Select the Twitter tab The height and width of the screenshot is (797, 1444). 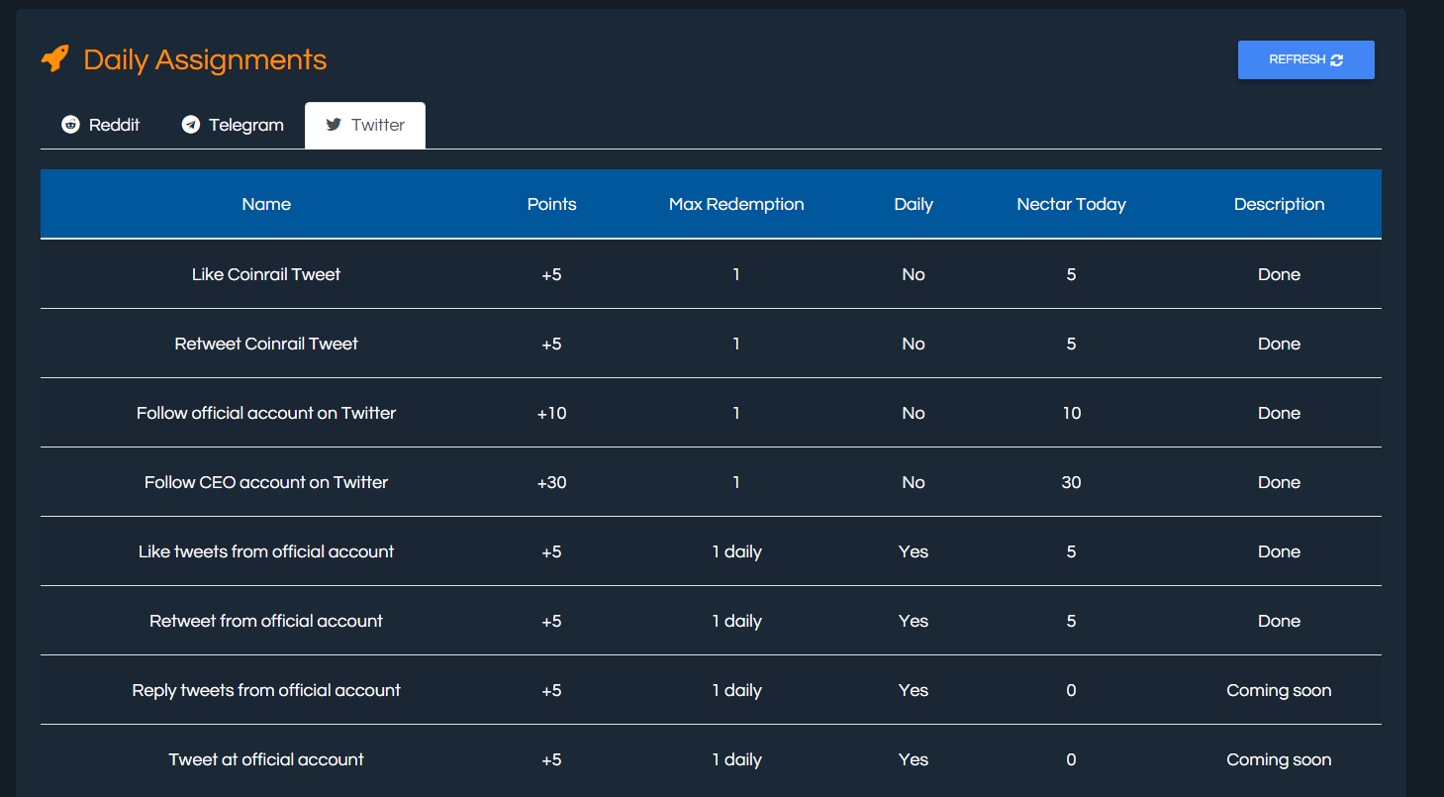(x=365, y=125)
